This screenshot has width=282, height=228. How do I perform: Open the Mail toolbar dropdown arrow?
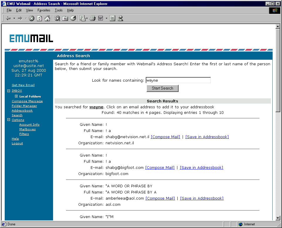[x=87, y=18]
